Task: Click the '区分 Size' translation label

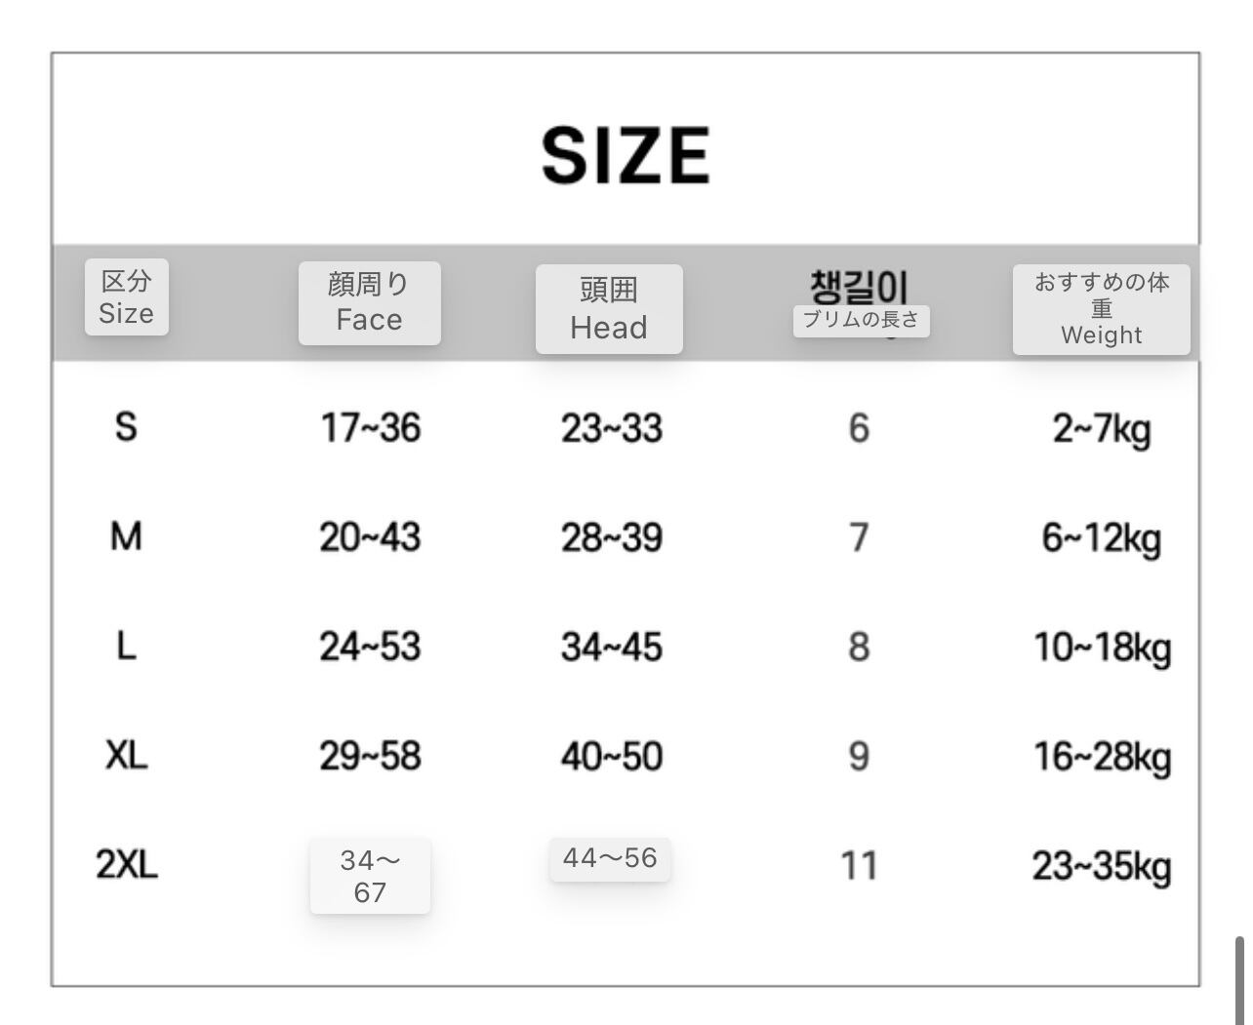Action: point(127,297)
